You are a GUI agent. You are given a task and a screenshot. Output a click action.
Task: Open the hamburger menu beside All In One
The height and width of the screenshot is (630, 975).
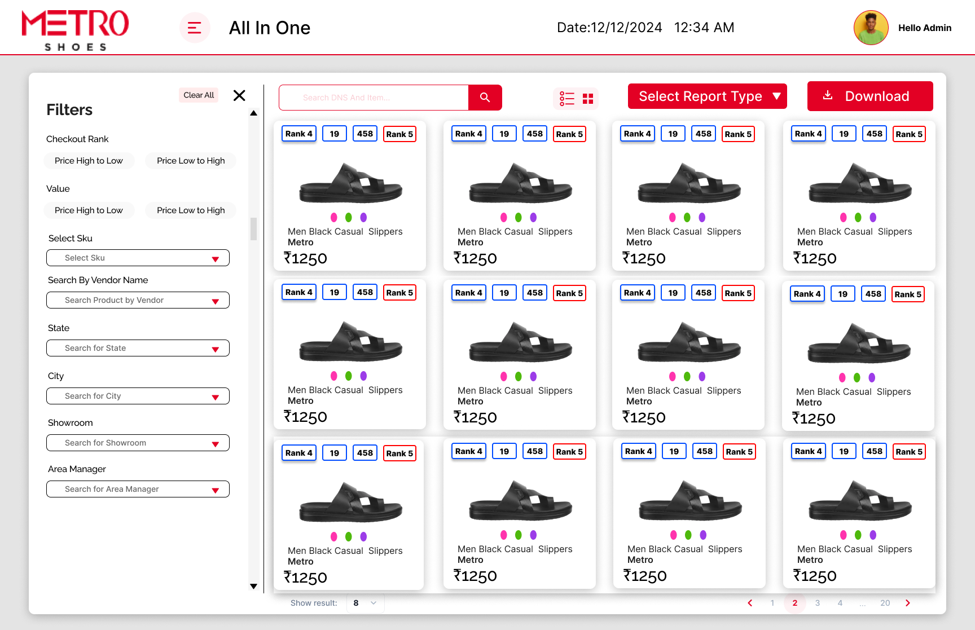click(195, 28)
